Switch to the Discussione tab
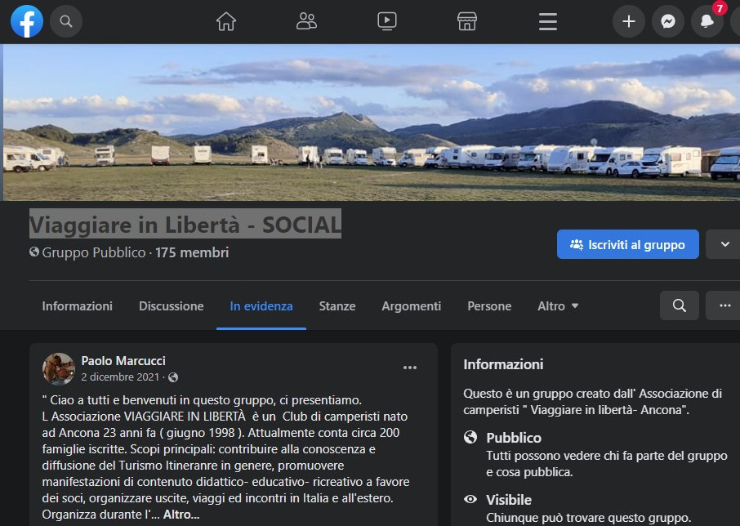740x526 pixels. click(172, 306)
